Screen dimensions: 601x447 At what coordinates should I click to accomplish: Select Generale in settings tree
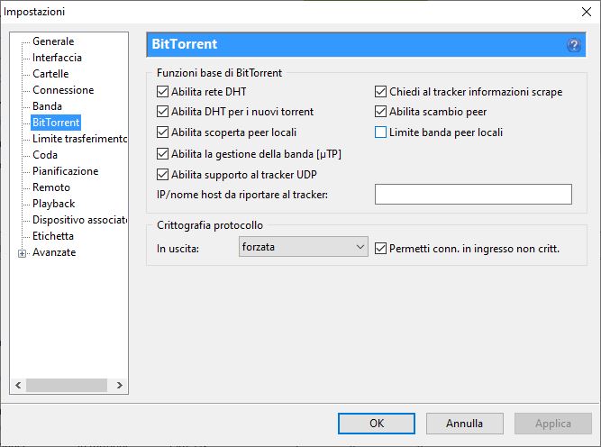point(53,41)
